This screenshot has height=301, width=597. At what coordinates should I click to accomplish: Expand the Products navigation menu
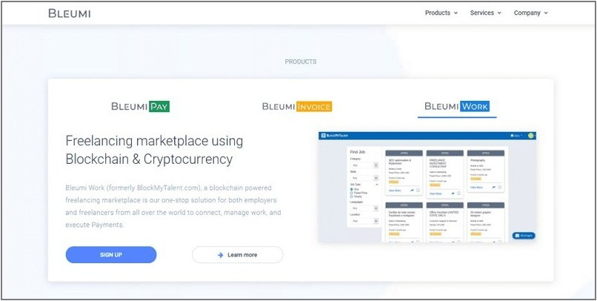coord(441,13)
